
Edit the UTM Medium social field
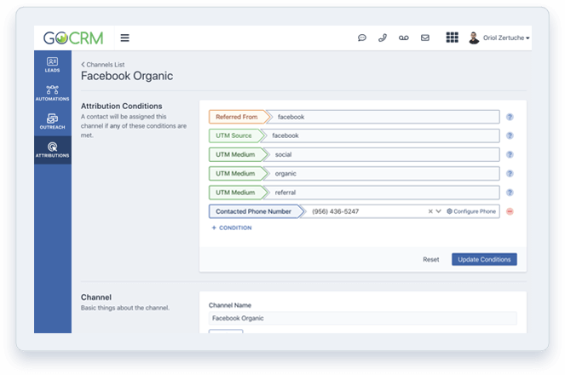(x=383, y=154)
